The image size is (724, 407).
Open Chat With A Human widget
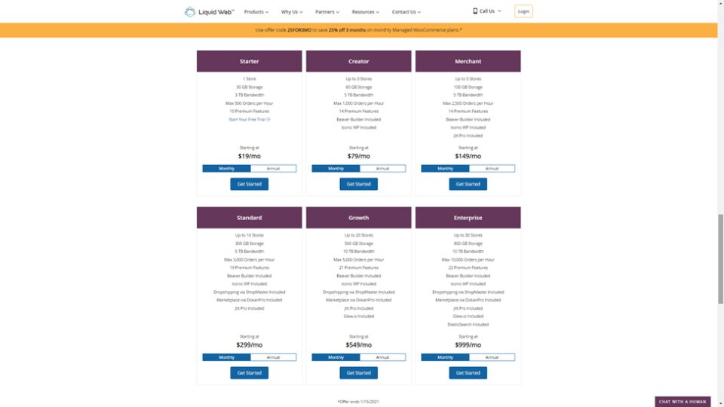click(x=683, y=402)
